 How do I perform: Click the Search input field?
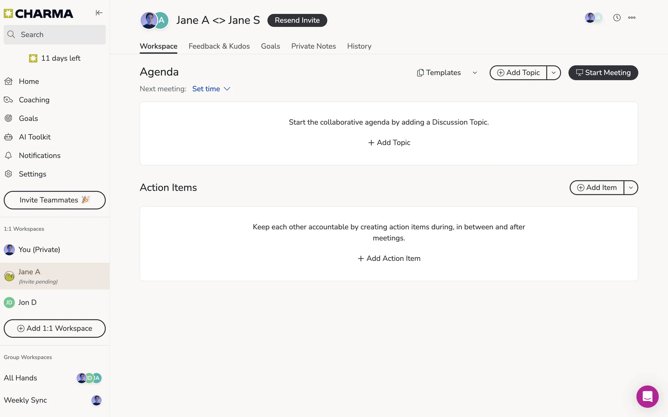[x=55, y=35]
